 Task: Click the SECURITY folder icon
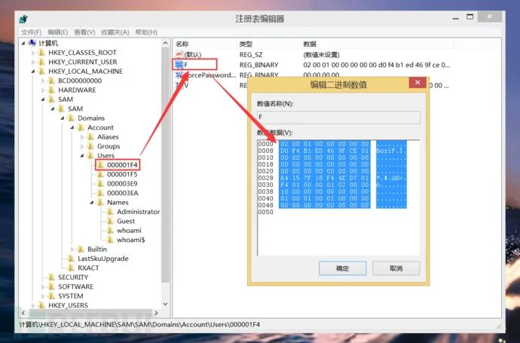51,277
